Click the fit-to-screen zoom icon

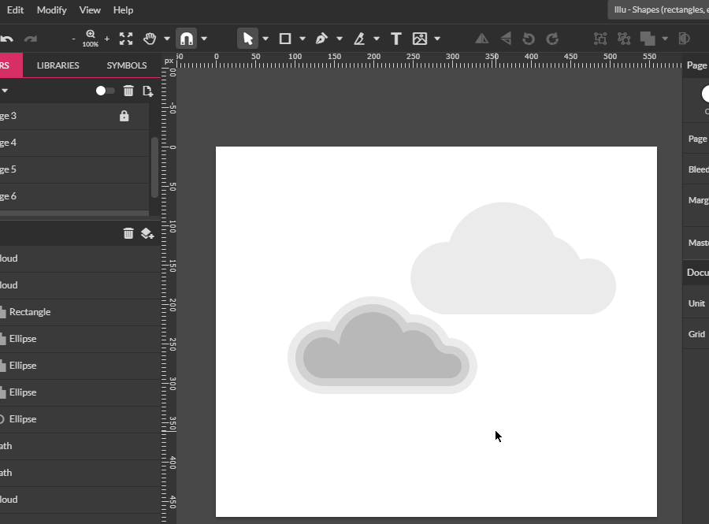126,39
